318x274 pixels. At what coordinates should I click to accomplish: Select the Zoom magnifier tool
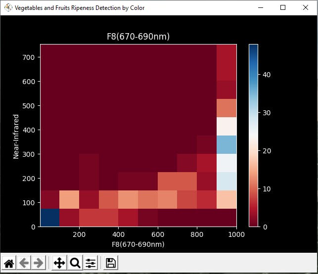[75, 263]
